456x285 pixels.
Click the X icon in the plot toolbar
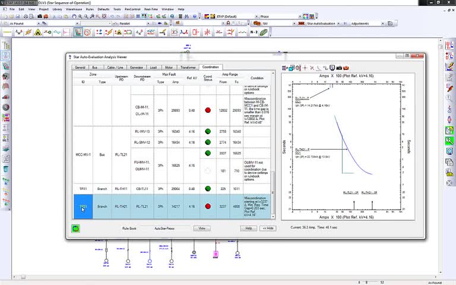(312, 68)
